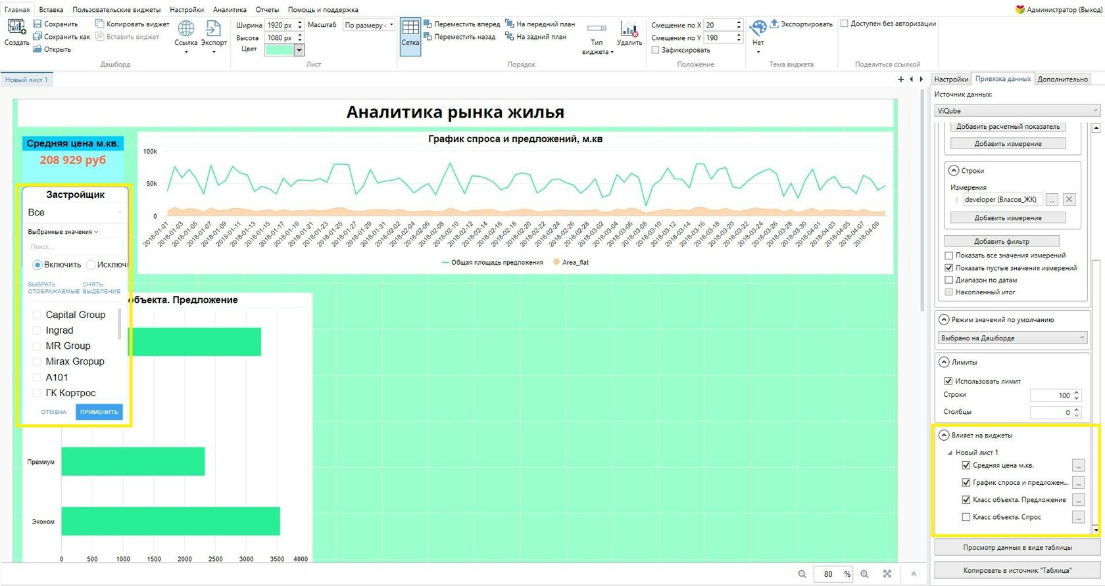Open the Ссылка globe icon
This screenshot has width=1105, height=586.
point(186,29)
